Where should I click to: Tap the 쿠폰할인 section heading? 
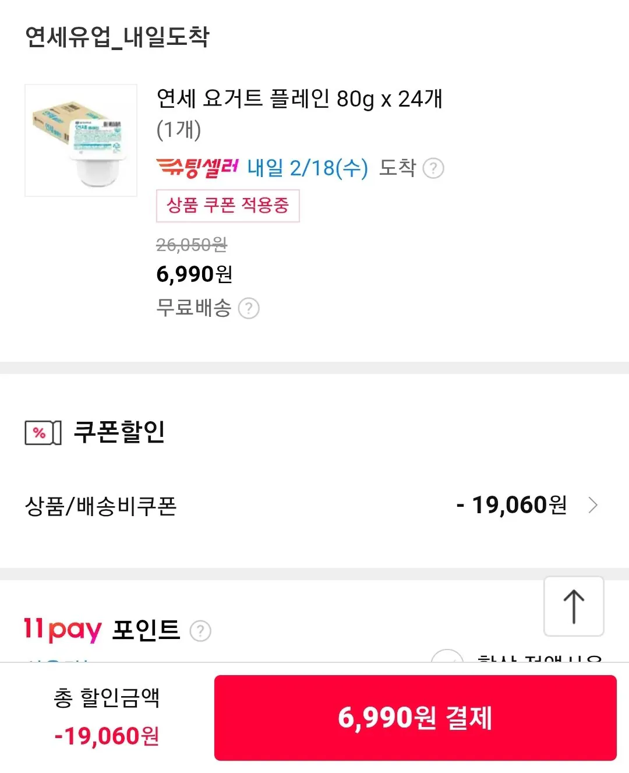[119, 432]
